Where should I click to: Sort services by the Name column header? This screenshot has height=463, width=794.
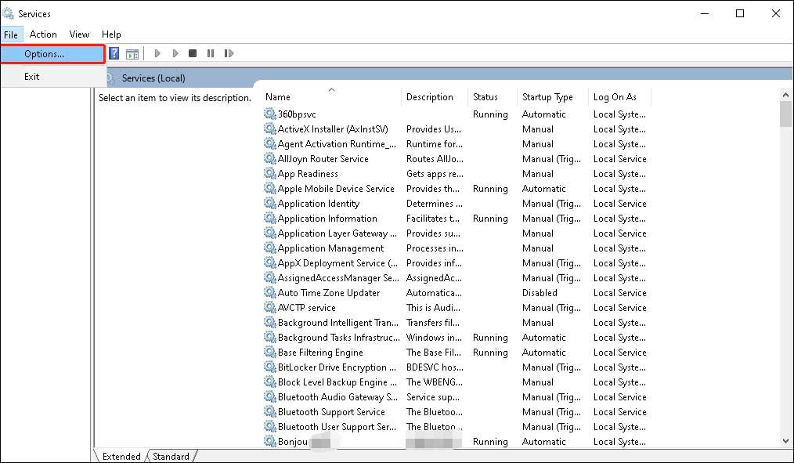pyautogui.click(x=278, y=97)
